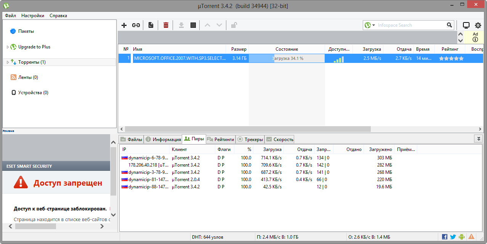487x244 pixels.
Task: Expand the Upgrade to Plus tree arrow
Action: 8,47
